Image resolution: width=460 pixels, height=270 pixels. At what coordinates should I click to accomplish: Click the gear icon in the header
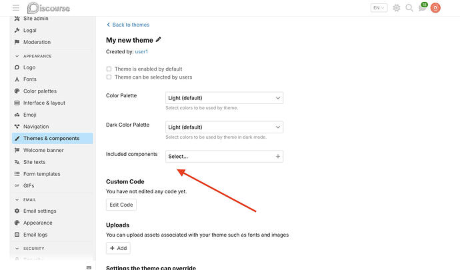pos(397,8)
